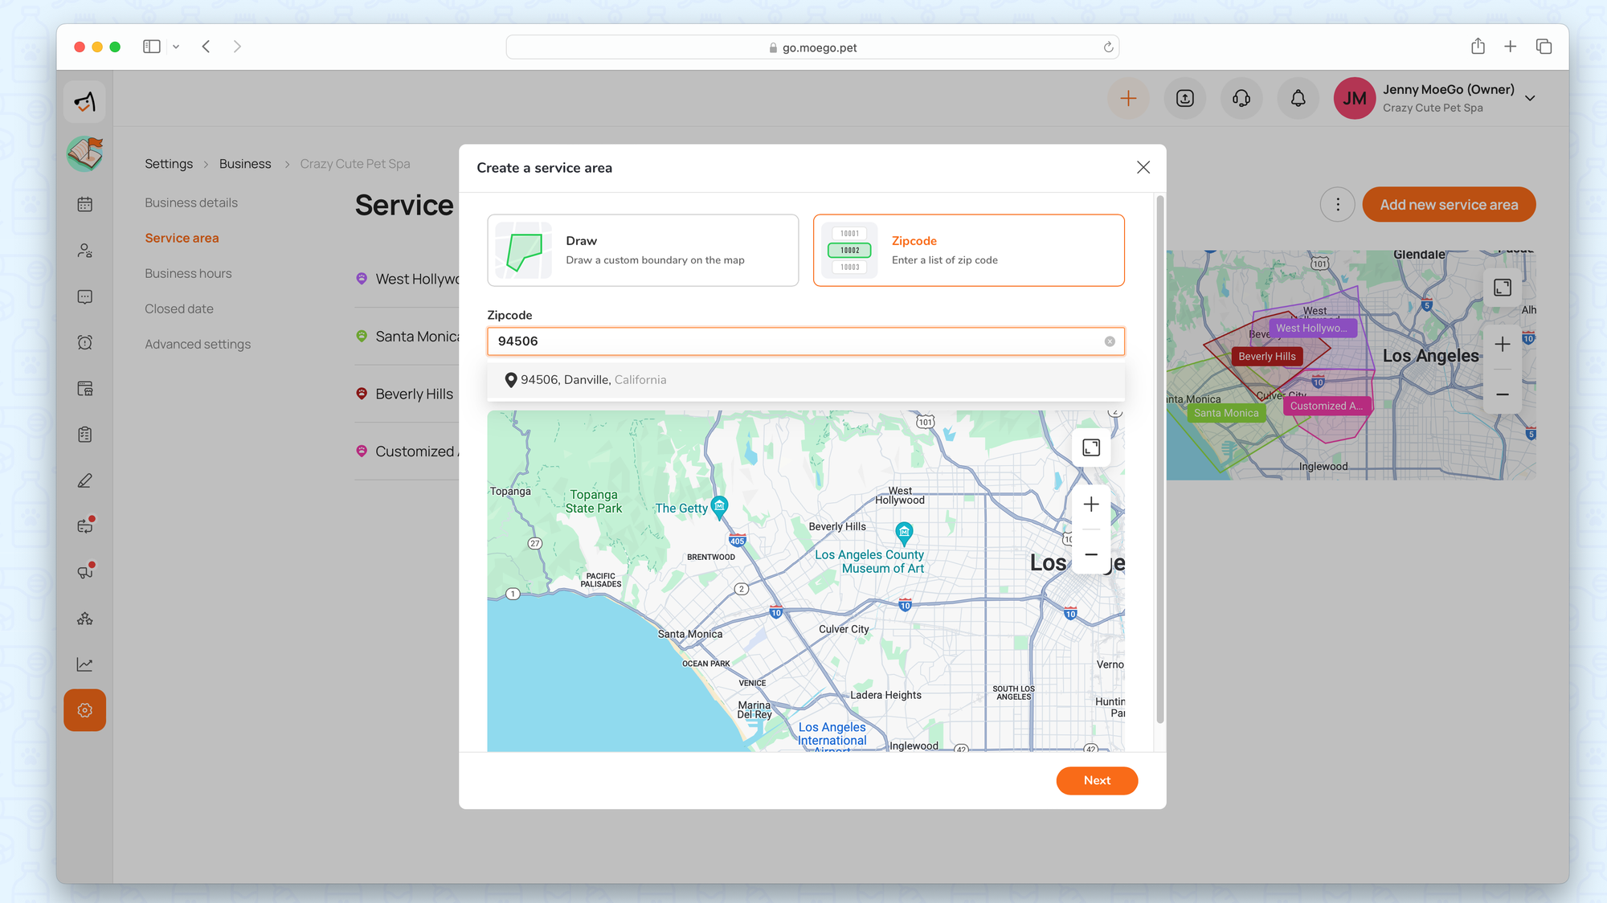Open the three-dot more options menu
1607x903 pixels.
point(1338,205)
